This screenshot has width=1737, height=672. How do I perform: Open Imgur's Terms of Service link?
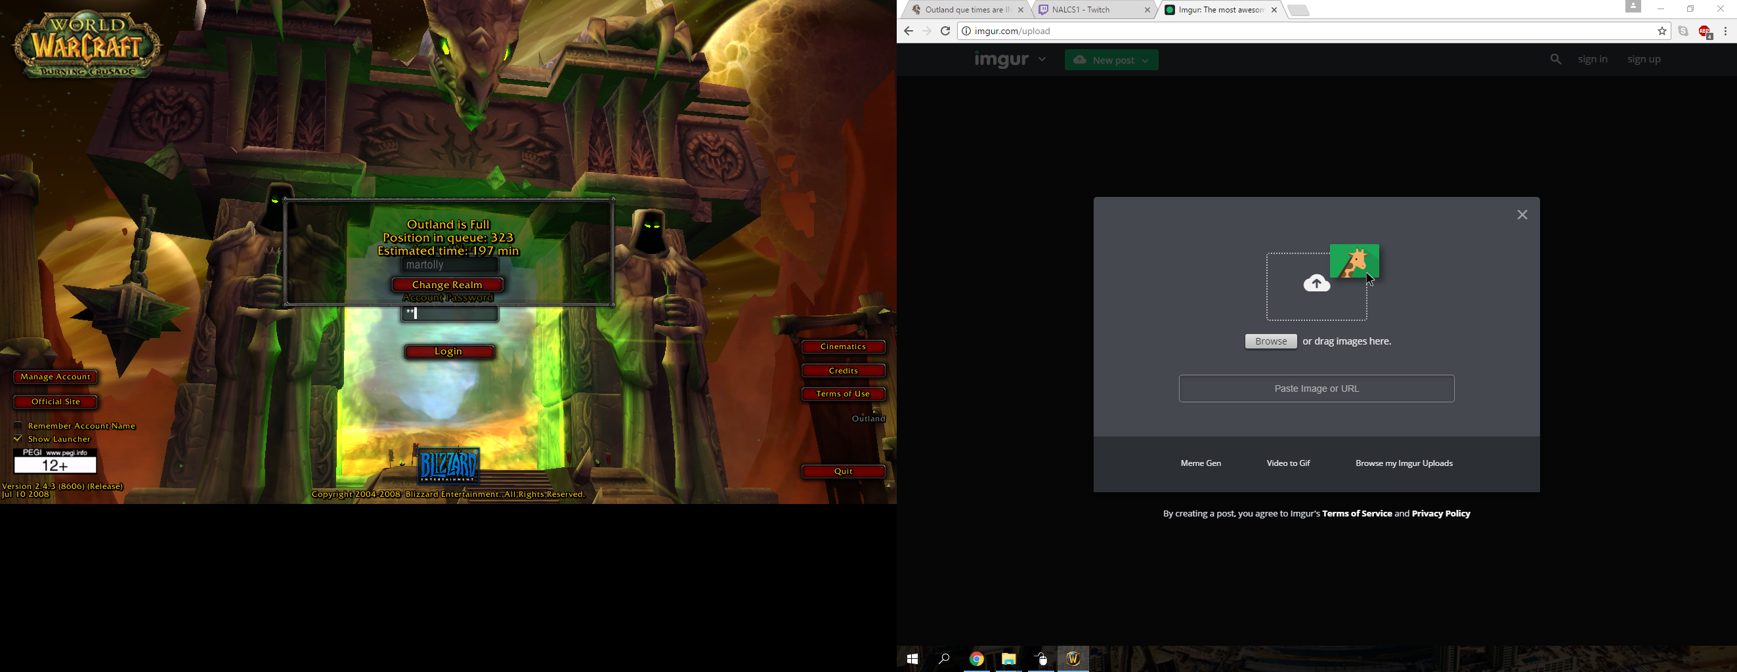(1357, 514)
